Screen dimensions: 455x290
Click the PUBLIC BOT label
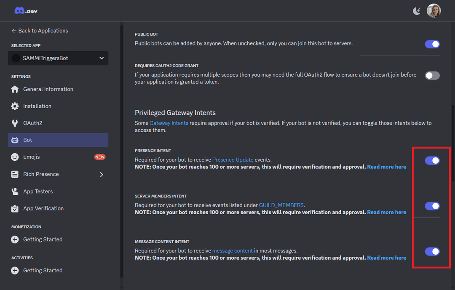click(146, 34)
